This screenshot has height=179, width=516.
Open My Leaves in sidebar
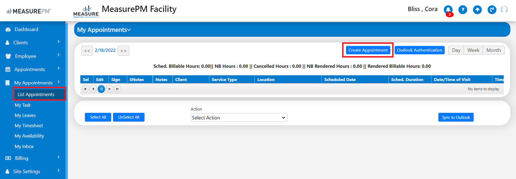click(x=25, y=115)
